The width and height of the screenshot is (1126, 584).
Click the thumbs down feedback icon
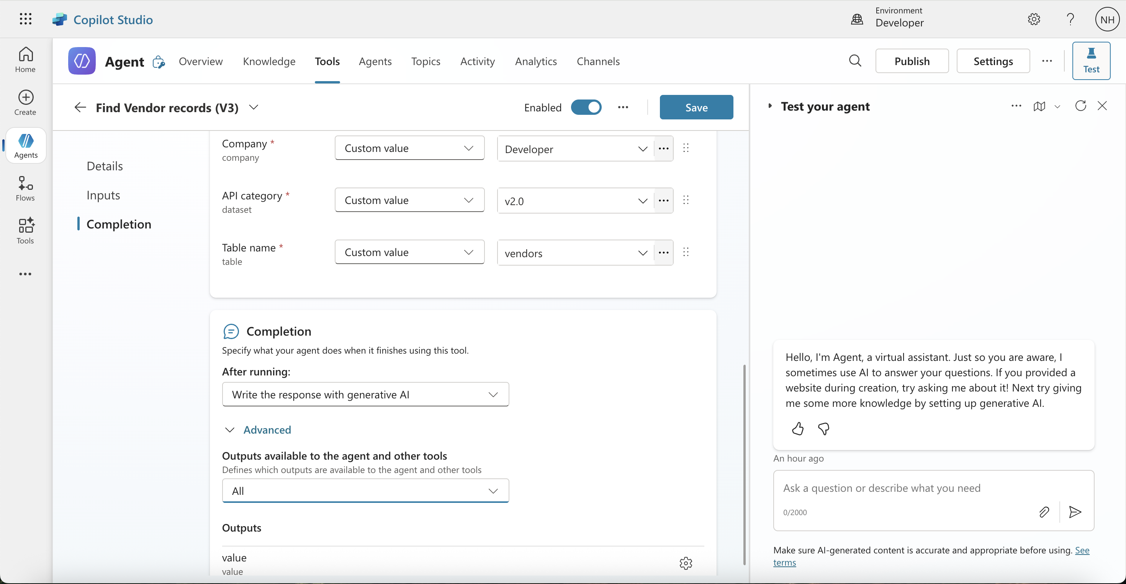point(823,429)
